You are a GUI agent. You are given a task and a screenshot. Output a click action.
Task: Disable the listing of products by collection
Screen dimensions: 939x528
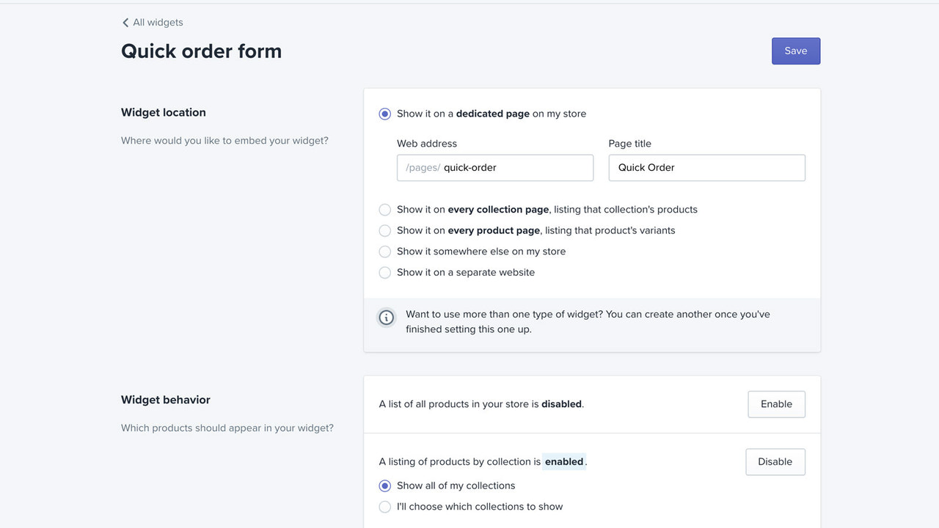coord(775,461)
